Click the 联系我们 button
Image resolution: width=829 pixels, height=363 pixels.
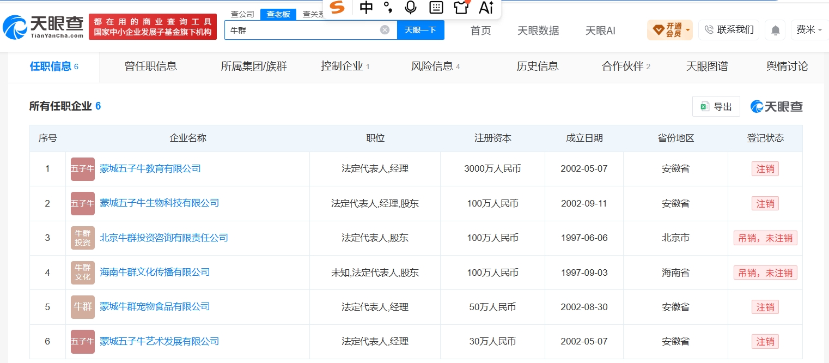(x=729, y=30)
